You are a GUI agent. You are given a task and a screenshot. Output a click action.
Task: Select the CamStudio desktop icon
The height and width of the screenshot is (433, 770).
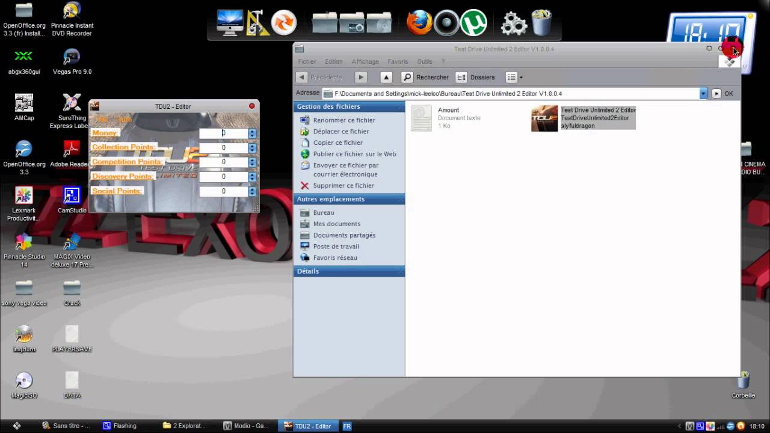pos(72,200)
